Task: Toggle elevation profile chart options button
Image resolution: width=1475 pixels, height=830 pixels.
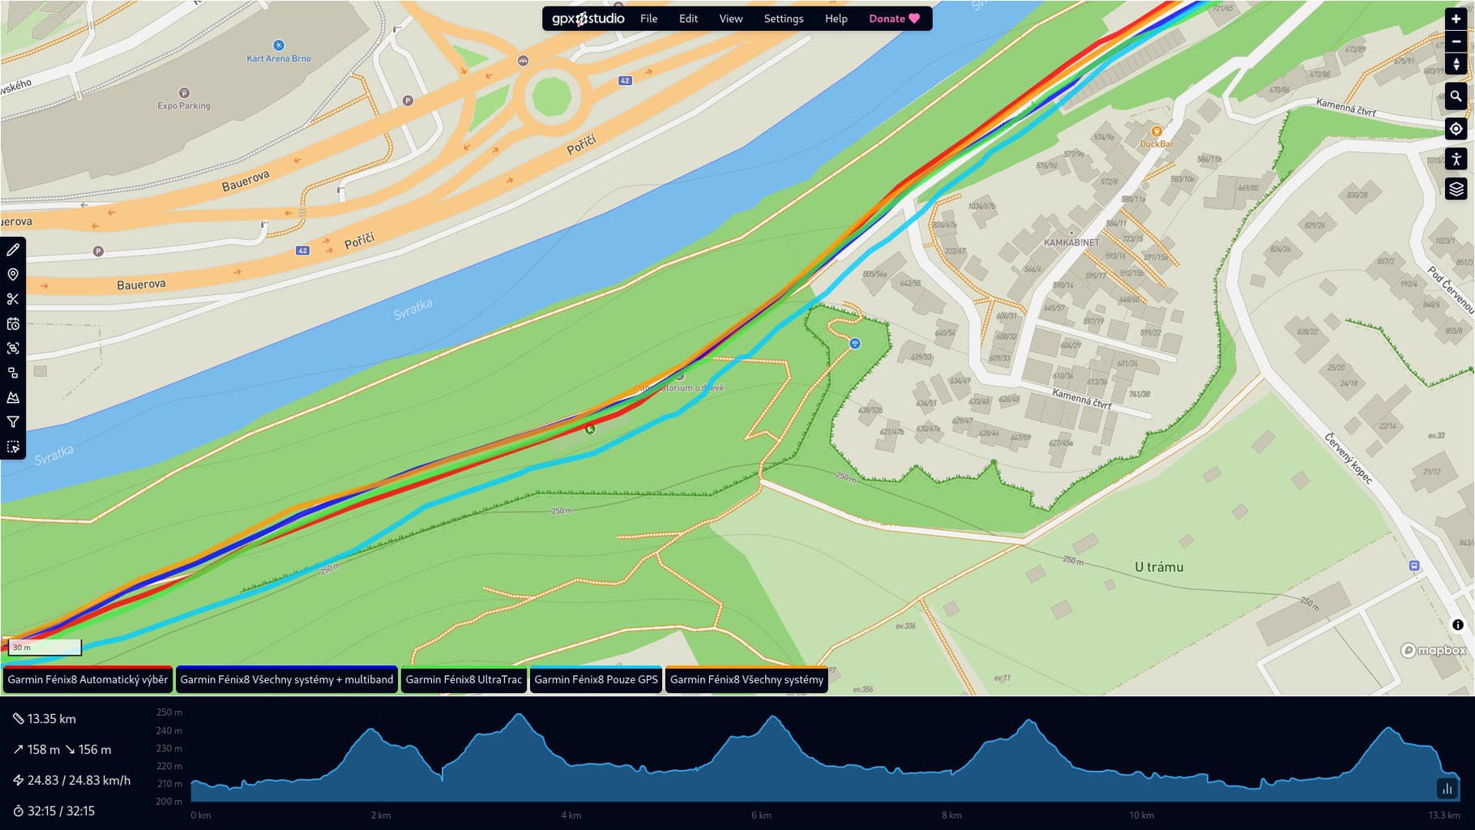Action: pyautogui.click(x=1447, y=788)
